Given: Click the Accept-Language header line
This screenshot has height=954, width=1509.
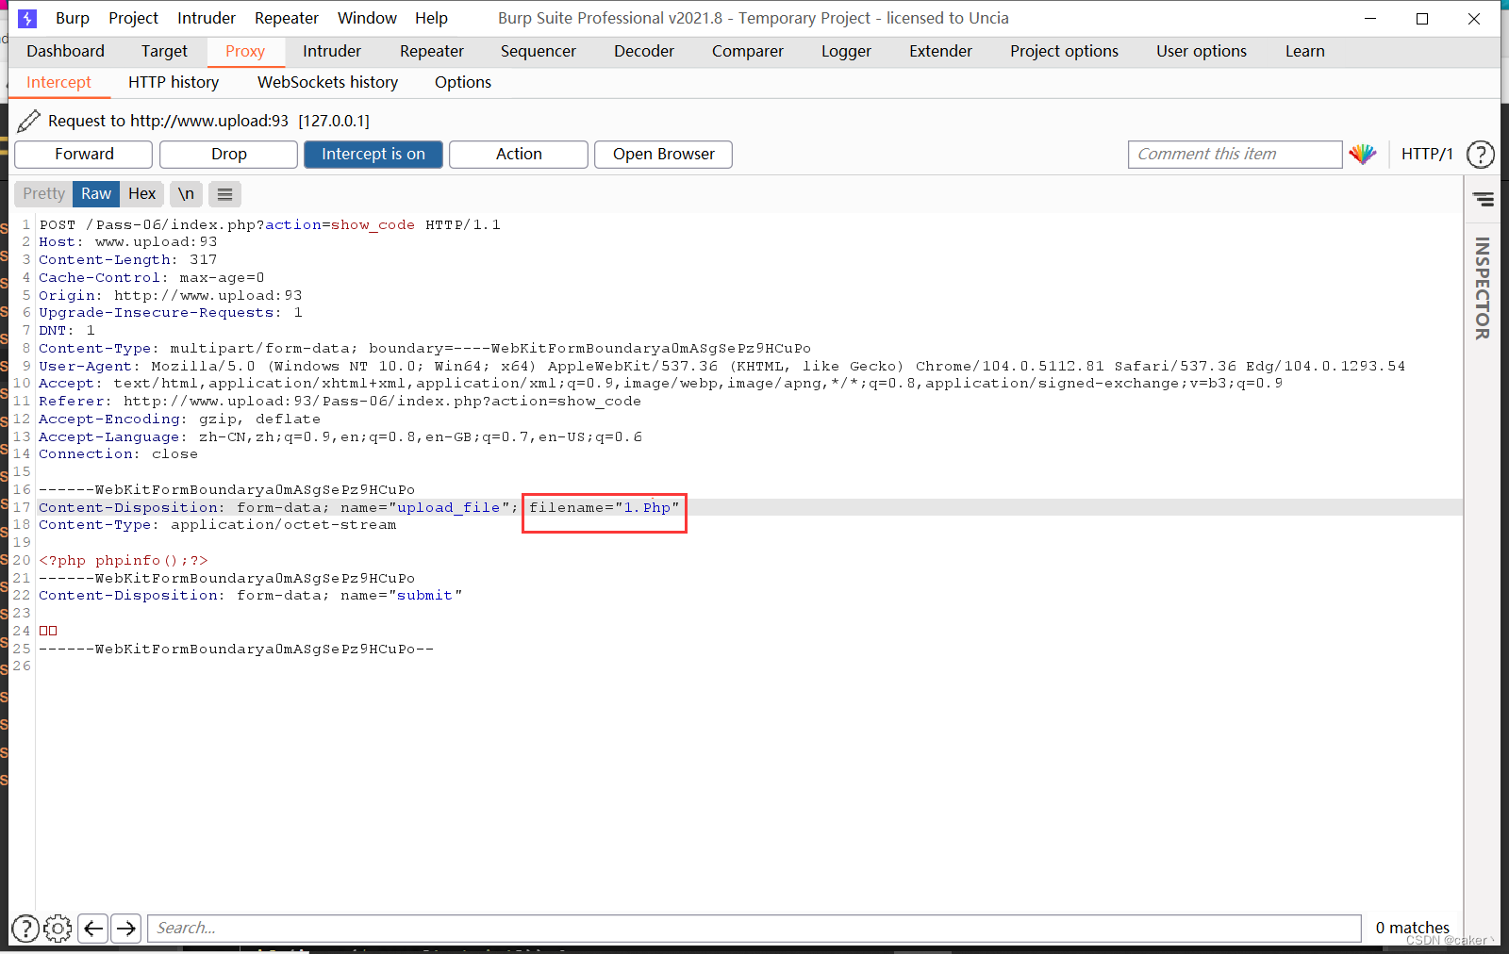Looking at the screenshot, I should pyautogui.click(x=340, y=437).
